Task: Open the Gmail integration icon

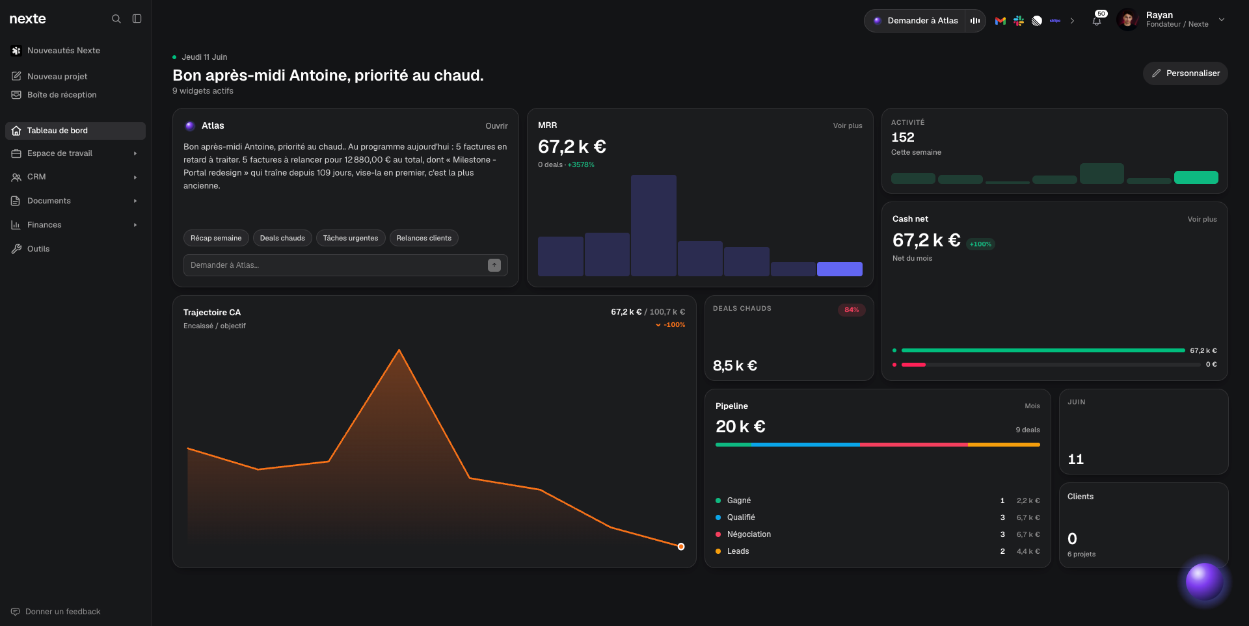Action: point(1001,21)
